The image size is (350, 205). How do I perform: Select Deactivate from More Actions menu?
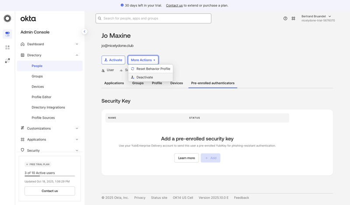150,77
